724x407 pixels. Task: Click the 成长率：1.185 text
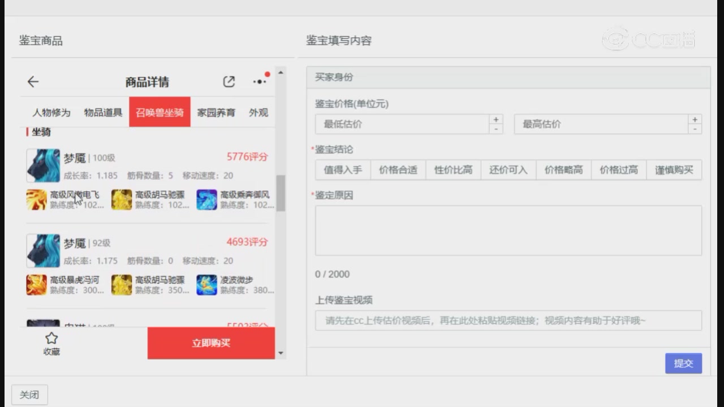(90, 176)
